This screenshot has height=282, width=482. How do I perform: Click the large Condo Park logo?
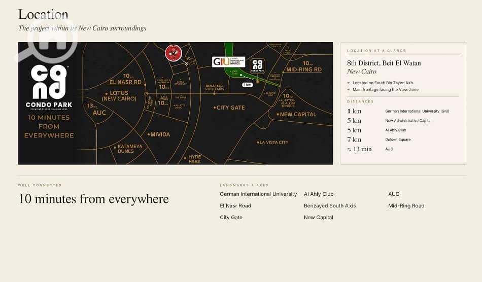[x=49, y=87]
